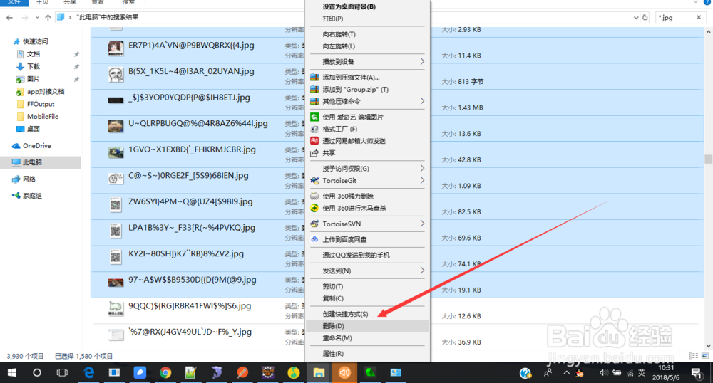The image size is (713, 383).
Task: Open Homegroup (家庭组) in sidebar
Action: [32, 196]
